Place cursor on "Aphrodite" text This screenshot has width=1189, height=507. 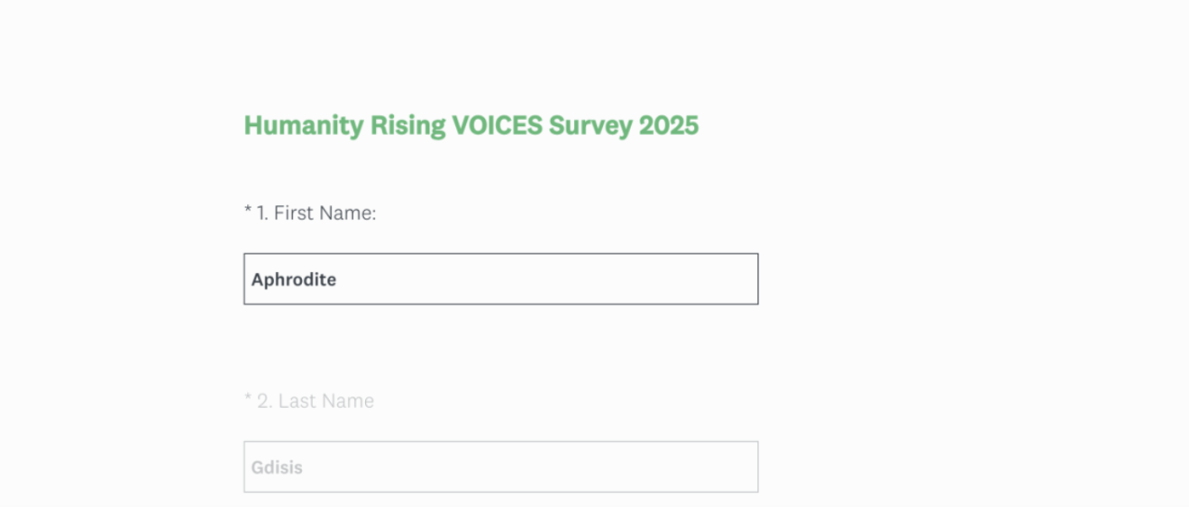pos(294,279)
